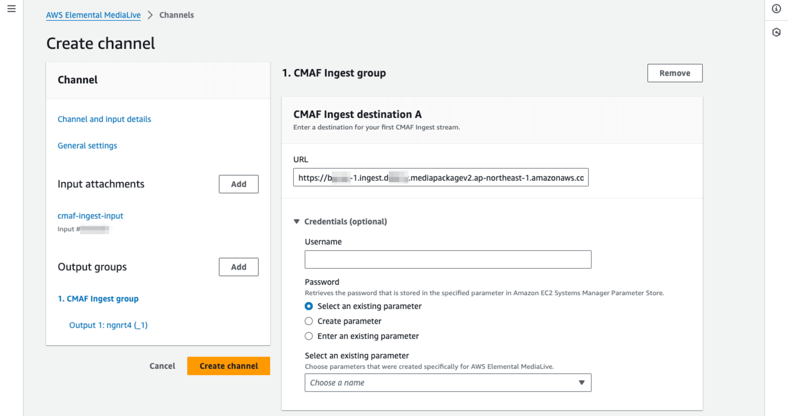Screen dimensions: 788x416
Task: Add a new output group
Action: 239,267
